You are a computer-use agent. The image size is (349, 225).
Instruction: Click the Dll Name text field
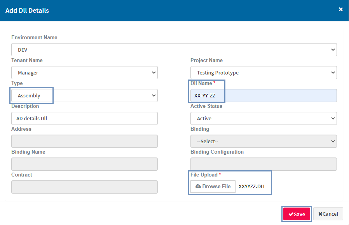[x=263, y=95]
